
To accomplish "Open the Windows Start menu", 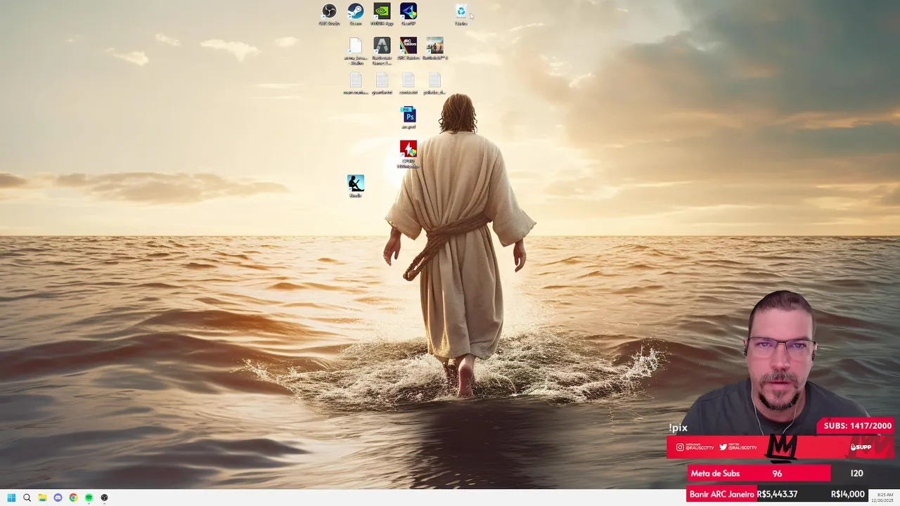I will tap(11, 498).
